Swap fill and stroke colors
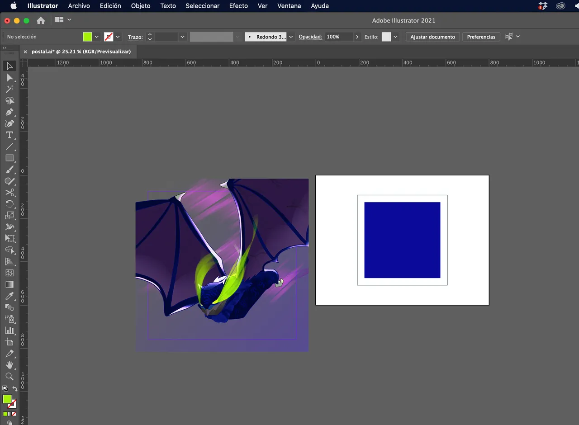 (14, 389)
